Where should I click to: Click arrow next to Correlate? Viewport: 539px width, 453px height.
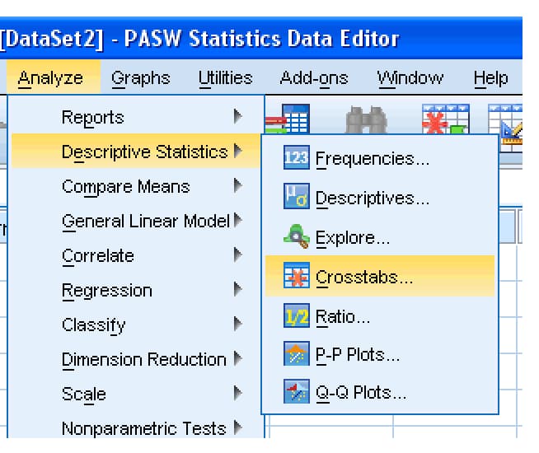(238, 255)
